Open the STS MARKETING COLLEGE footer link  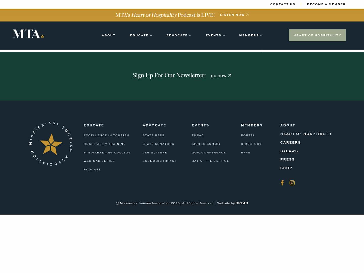click(x=107, y=152)
